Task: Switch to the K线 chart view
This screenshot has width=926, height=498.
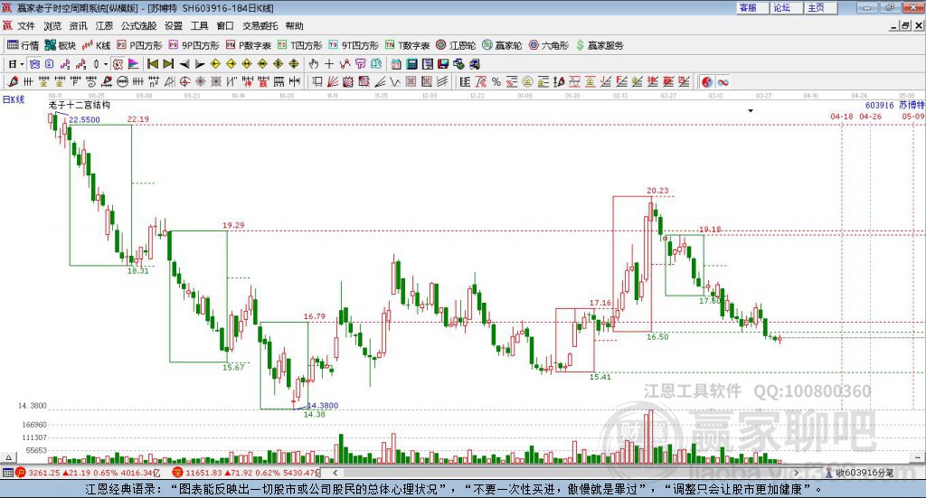Action: (97, 45)
